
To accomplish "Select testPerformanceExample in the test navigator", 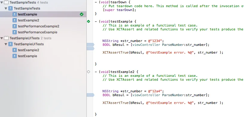I will pyautogui.click(x=43, y=32).
